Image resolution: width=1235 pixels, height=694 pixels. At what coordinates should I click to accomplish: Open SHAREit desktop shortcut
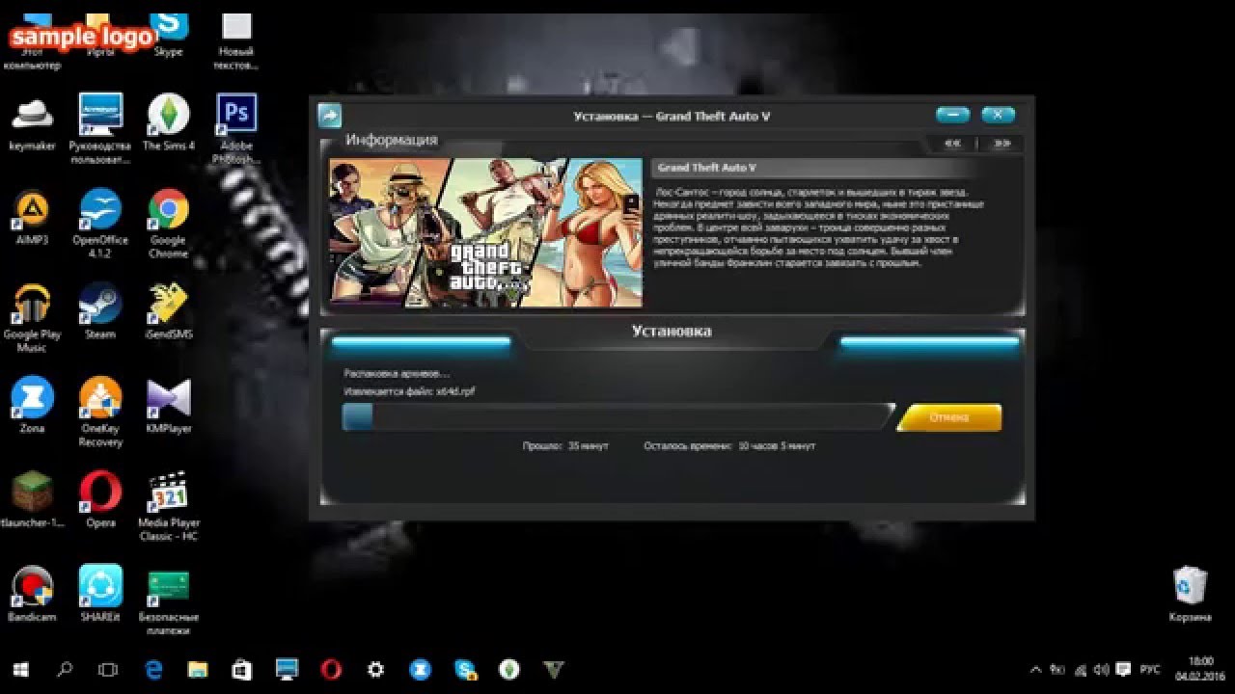coord(100,594)
